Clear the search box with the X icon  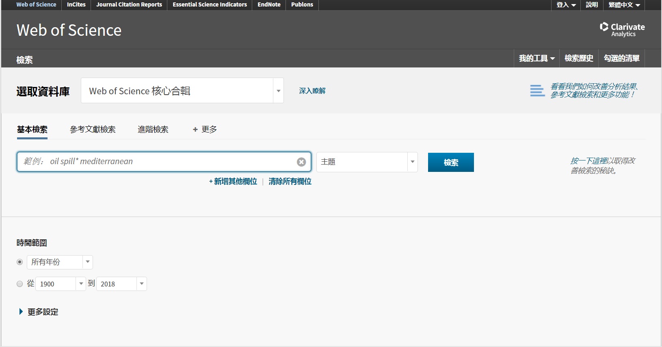[x=301, y=162]
